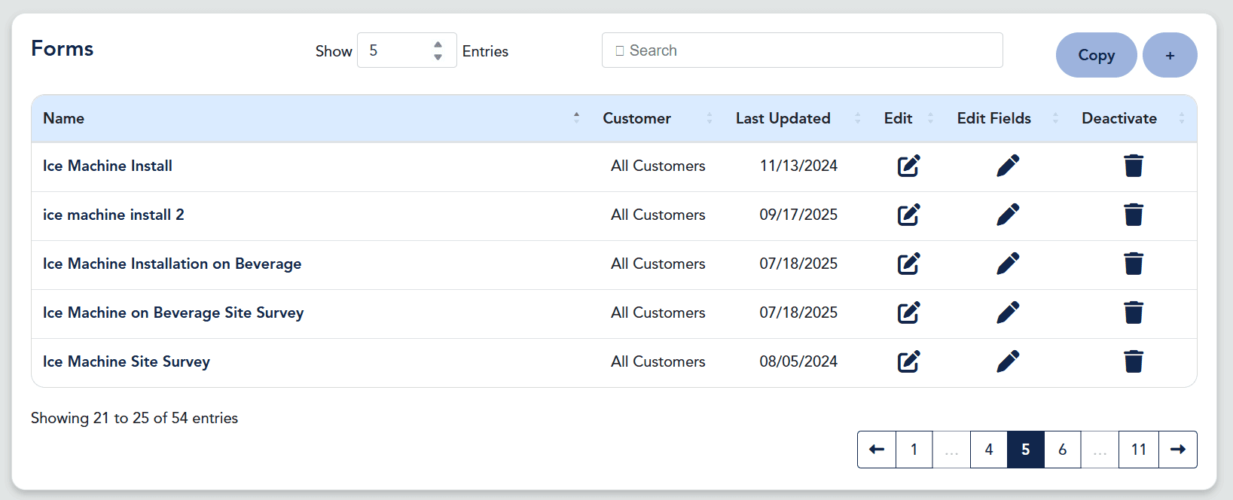Deactivate Ice Machine Installation on Beverage form
Screen dimensions: 1233x500
[x=1133, y=264]
